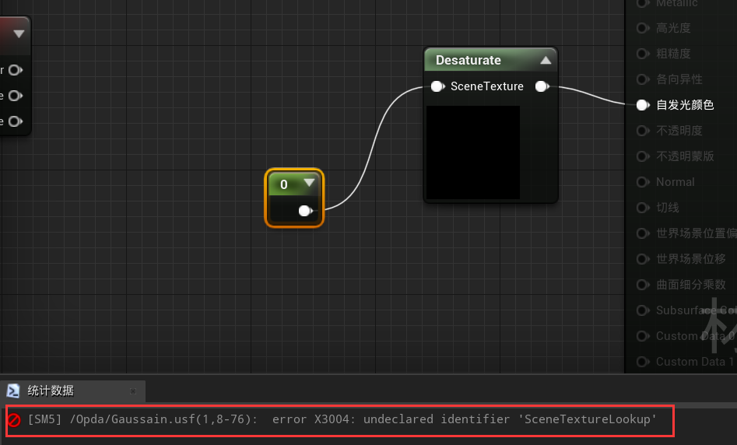This screenshot has height=445, width=737.
Task: Click the middle output pin on the red node
Action: click(16, 96)
